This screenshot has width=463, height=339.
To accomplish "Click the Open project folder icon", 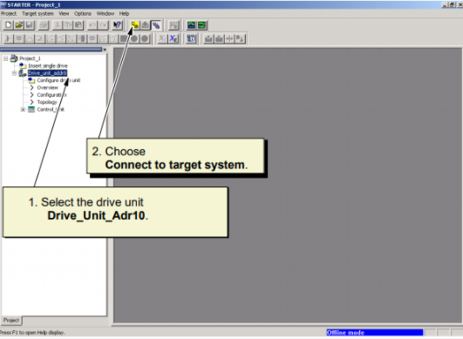I will point(19,25).
